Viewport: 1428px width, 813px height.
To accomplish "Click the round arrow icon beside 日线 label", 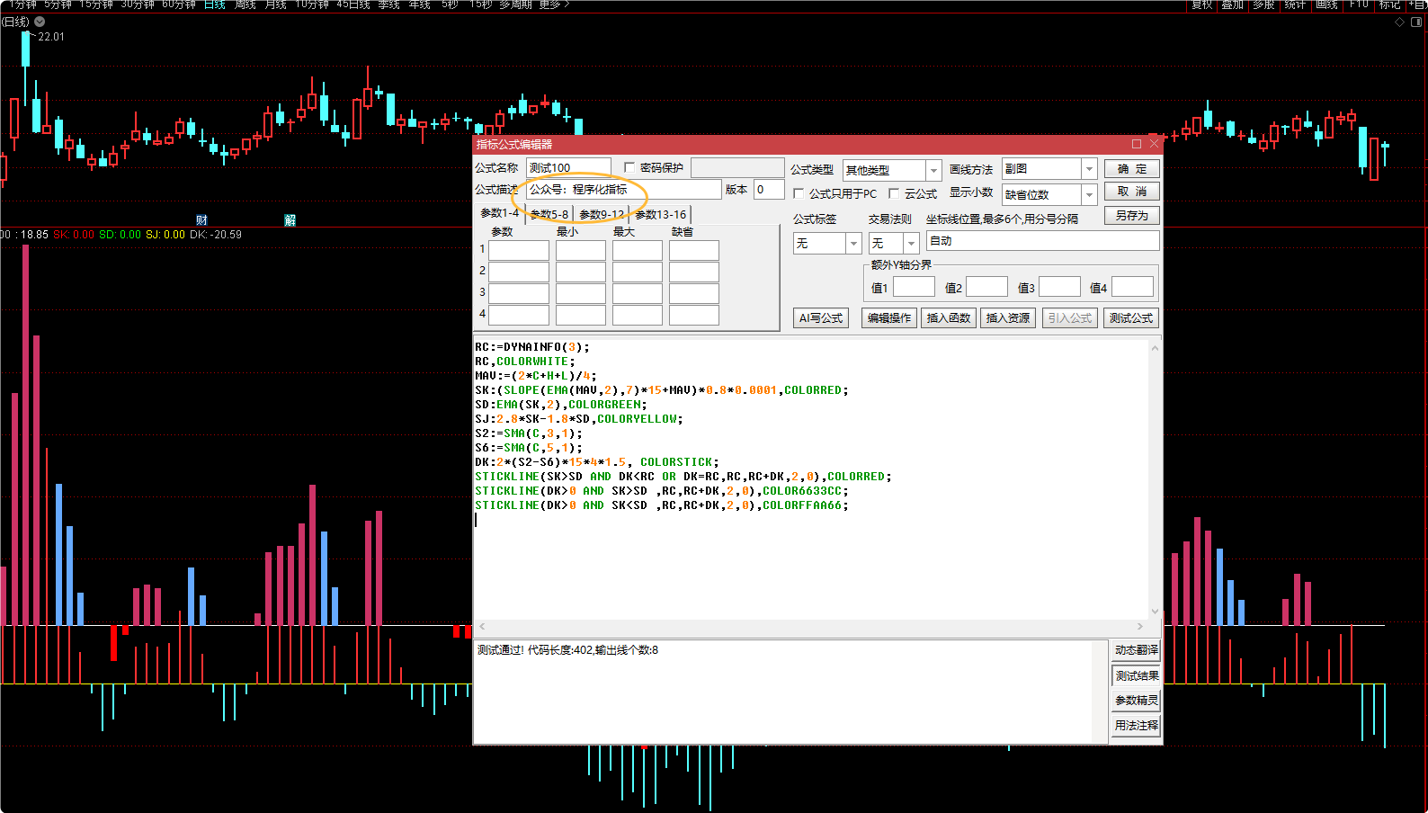I will [40, 22].
